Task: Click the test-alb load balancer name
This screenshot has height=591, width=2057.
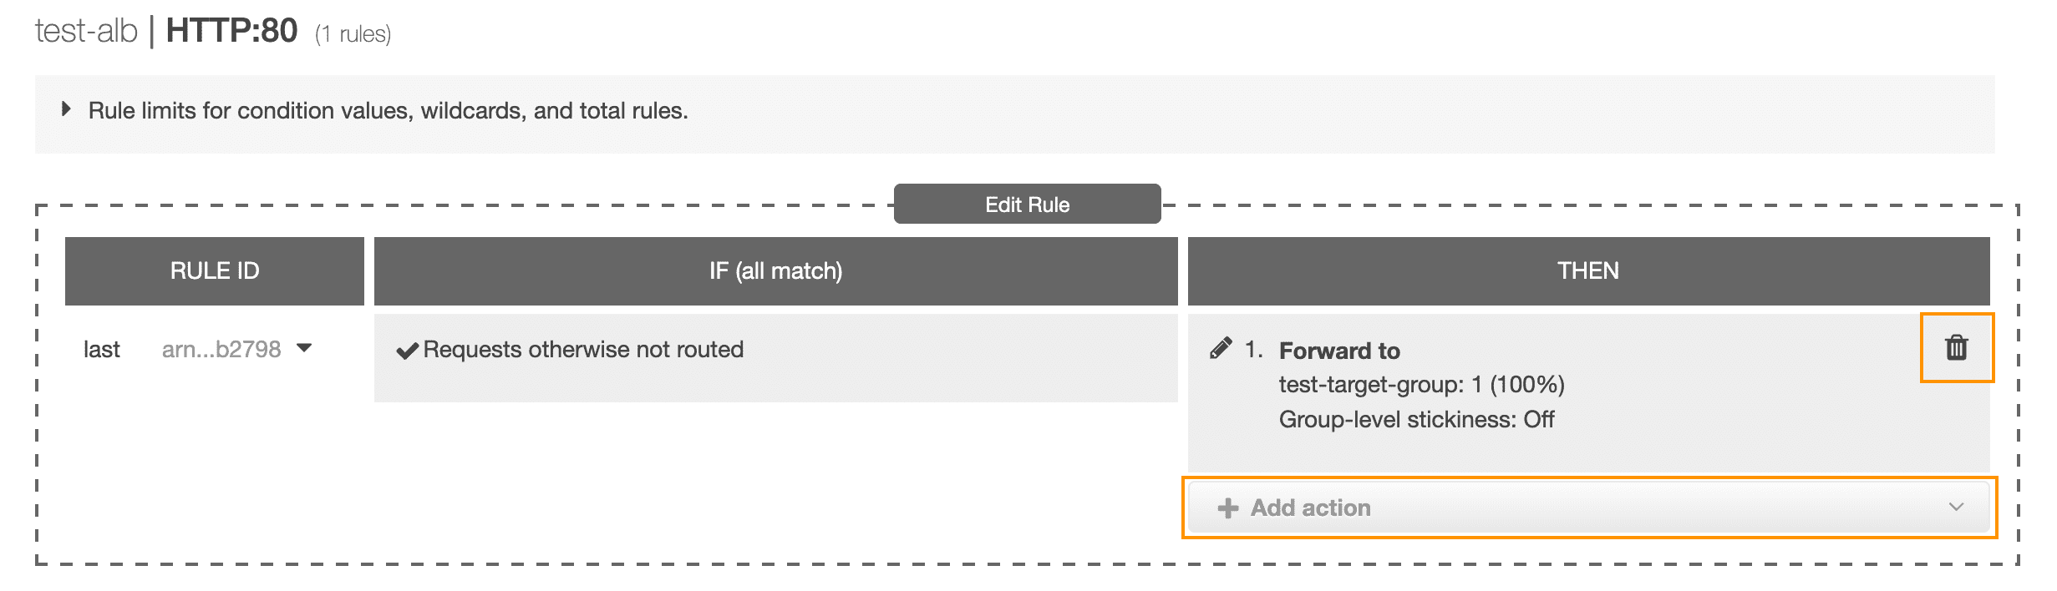Action: coord(86,31)
